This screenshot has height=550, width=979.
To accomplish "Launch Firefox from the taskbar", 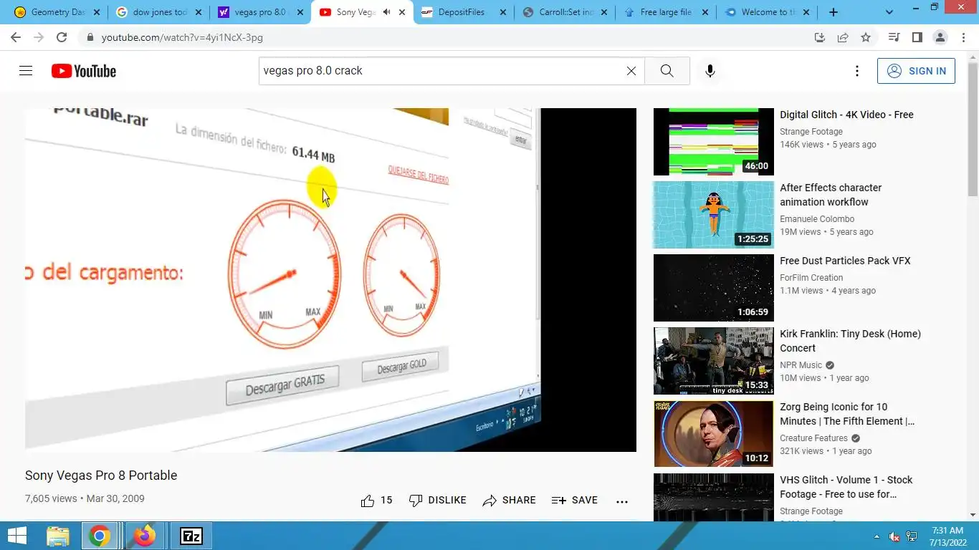I will coord(145,536).
